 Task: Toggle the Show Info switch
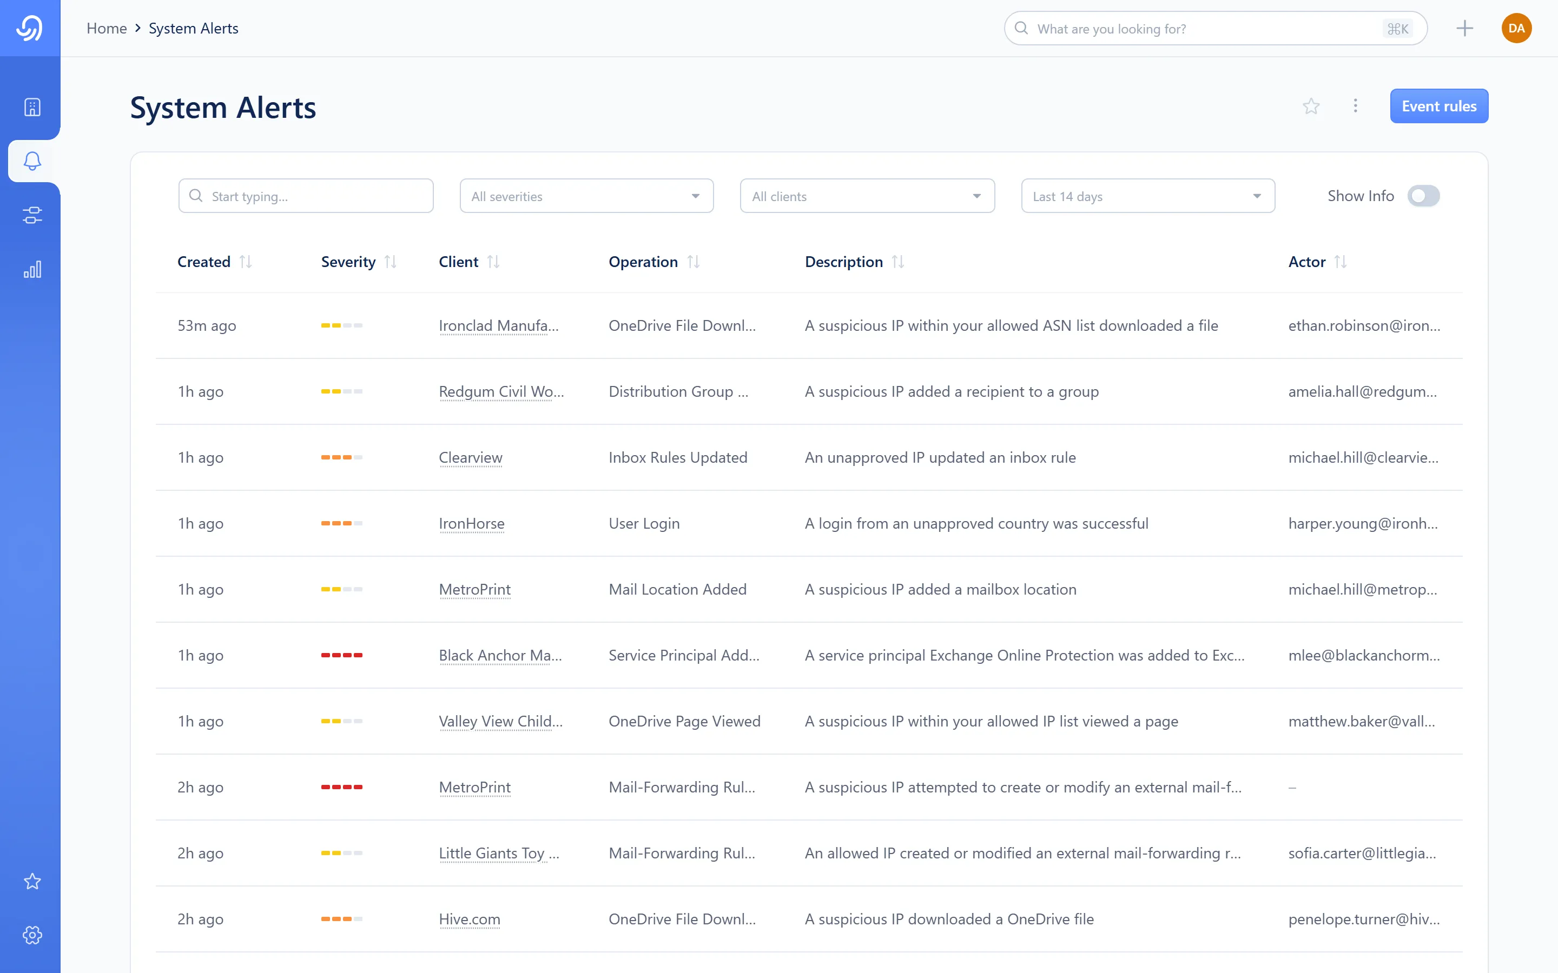coord(1423,196)
